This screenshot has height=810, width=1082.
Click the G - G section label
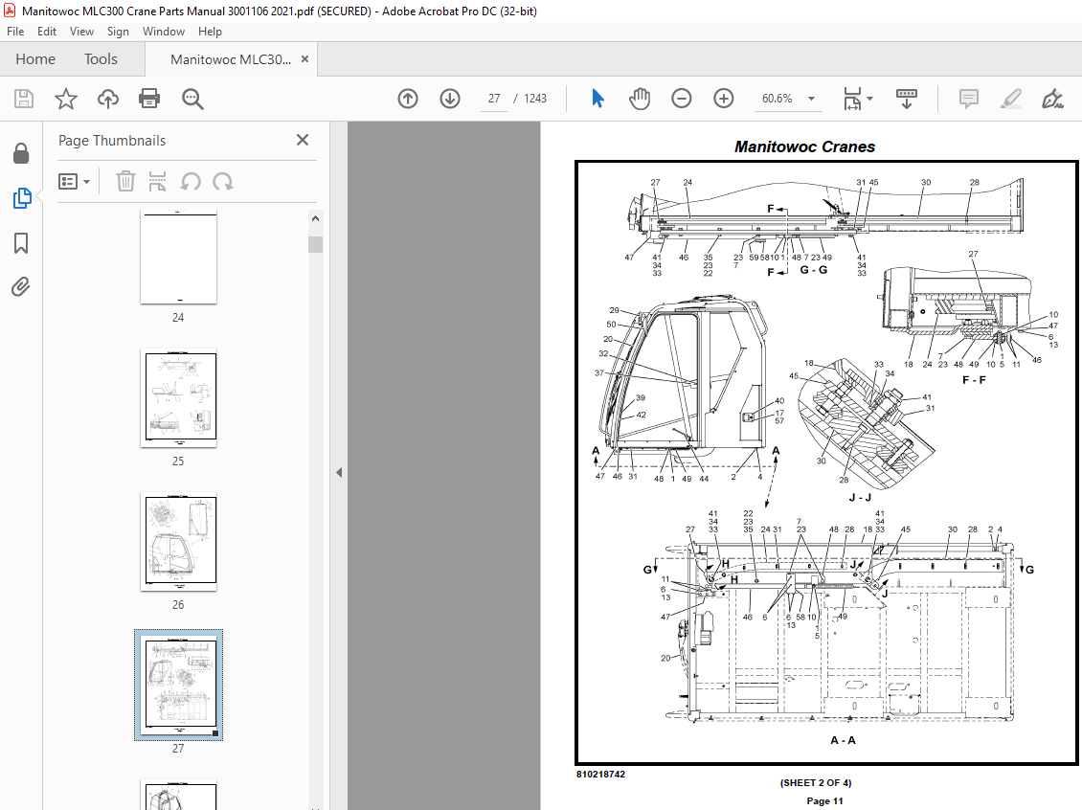(x=814, y=270)
